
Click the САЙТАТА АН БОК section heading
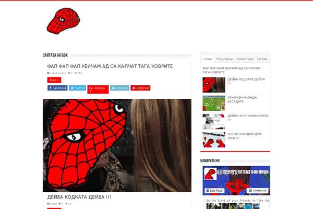55,55
